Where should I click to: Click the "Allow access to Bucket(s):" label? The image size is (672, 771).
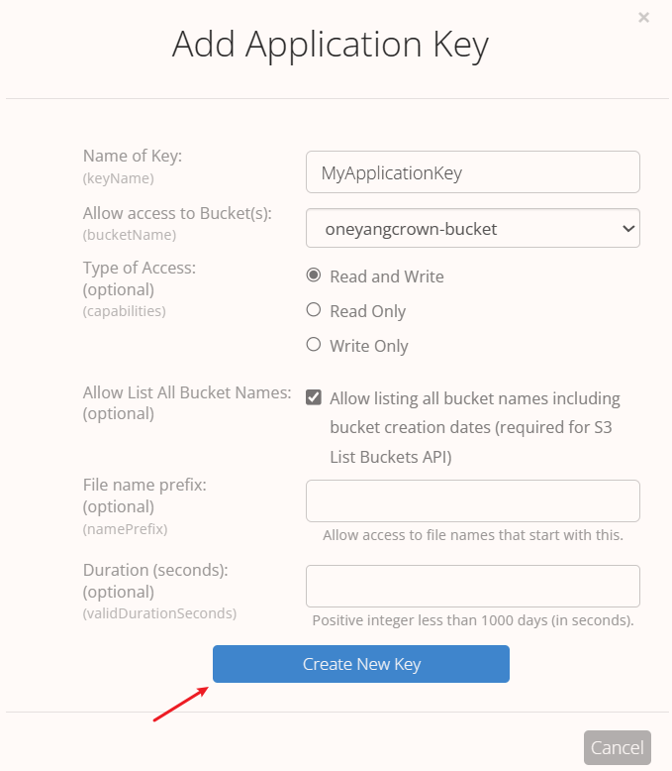pos(177,213)
